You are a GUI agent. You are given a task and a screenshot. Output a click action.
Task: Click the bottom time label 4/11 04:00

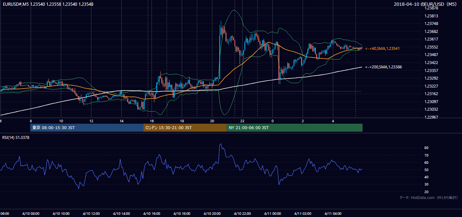(x=333, y=214)
